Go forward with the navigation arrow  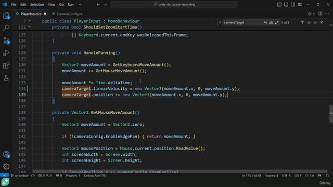pyautogui.click(x=105, y=4)
